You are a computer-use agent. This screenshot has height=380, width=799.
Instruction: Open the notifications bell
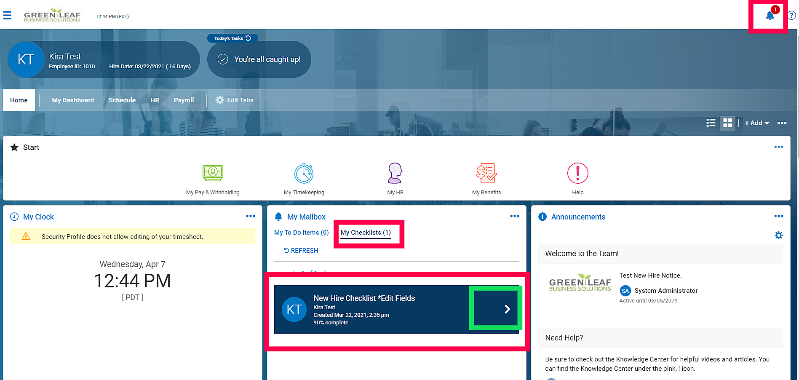tap(770, 16)
